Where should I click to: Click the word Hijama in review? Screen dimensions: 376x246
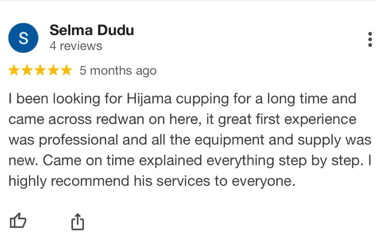click(149, 99)
